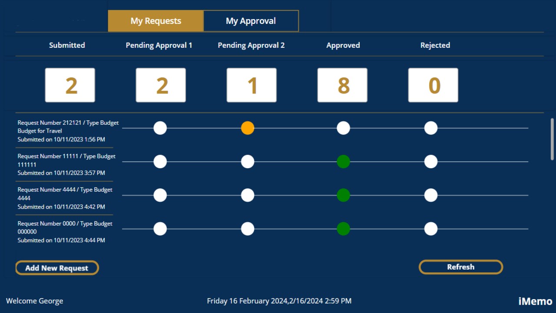Click the Pending Approval 1 dot for request 0000
This screenshot has height=313, width=556.
160,229
